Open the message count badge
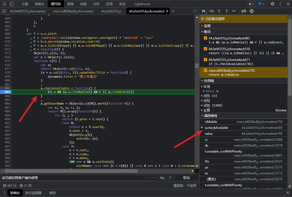 pos(261,4)
